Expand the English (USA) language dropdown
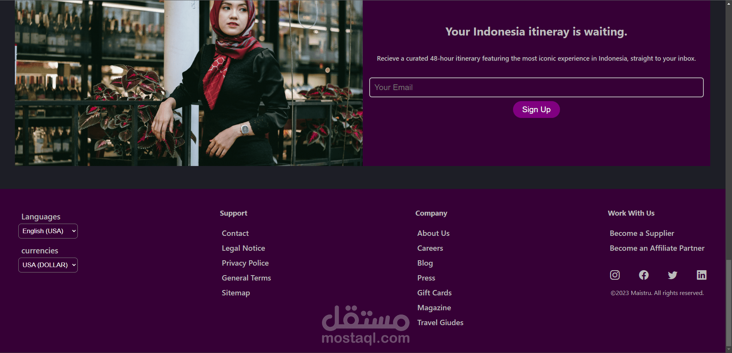Image resolution: width=732 pixels, height=353 pixels. [x=48, y=231]
